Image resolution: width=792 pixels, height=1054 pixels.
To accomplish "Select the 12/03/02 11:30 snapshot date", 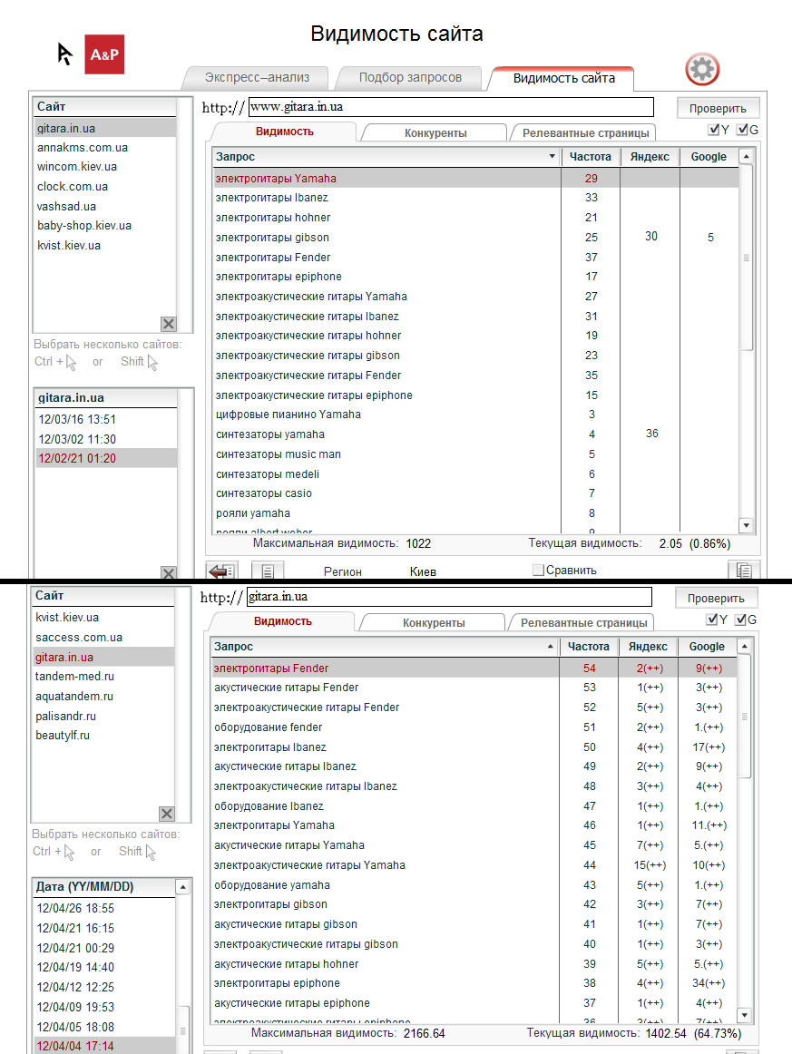I will (105, 439).
